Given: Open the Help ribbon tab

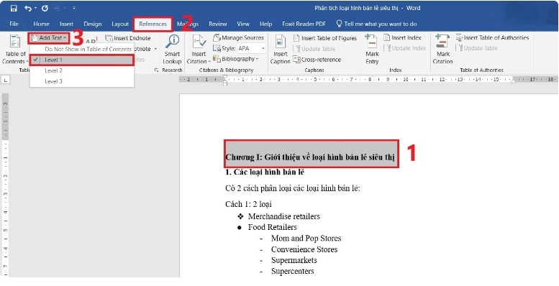Looking at the screenshot, I should click(266, 24).
